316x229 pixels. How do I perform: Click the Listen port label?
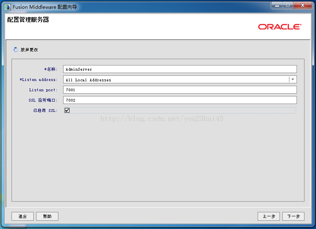point(43,90)
